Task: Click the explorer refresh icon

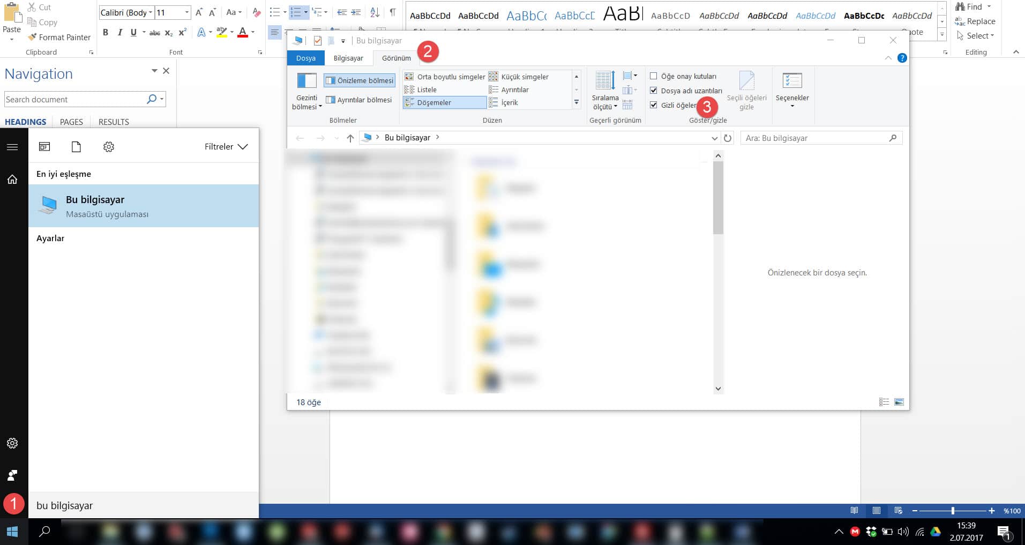Action: [728, 138]
